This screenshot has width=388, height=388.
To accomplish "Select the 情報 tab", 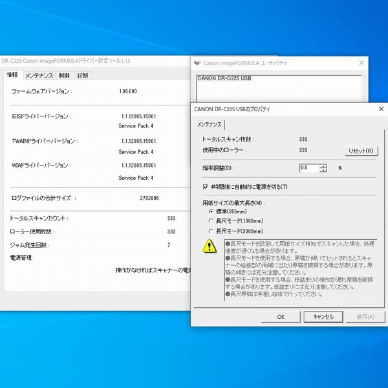I will pyautogui.click(x=12, y=75).
